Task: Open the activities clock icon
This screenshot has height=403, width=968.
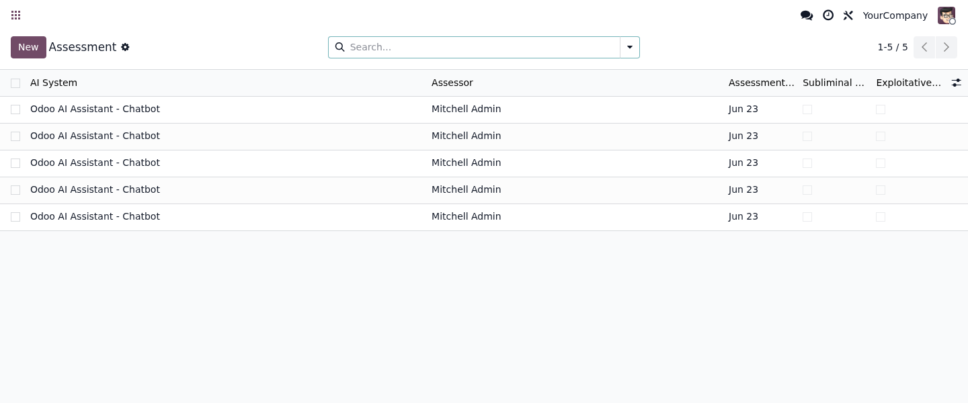Action: tap(828, 15)
